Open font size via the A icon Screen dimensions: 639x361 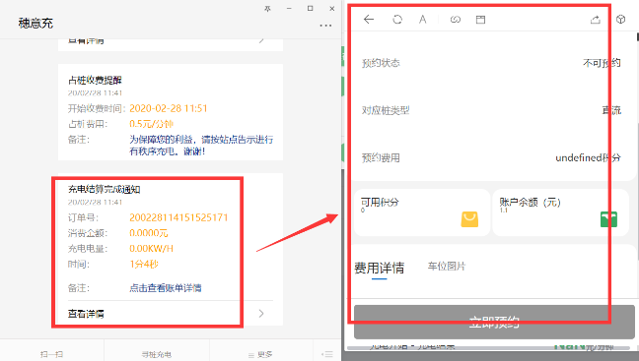tap(423, 19)
